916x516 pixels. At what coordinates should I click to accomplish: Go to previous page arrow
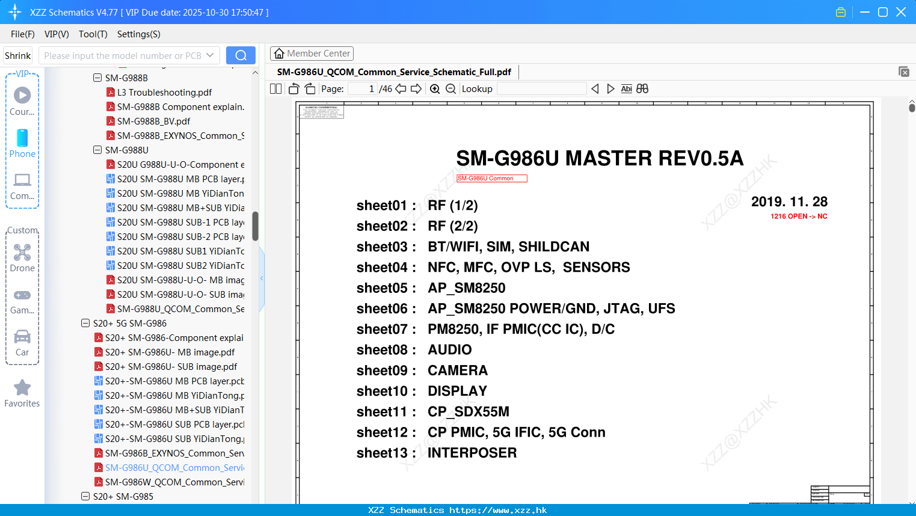tap(401, 89)
